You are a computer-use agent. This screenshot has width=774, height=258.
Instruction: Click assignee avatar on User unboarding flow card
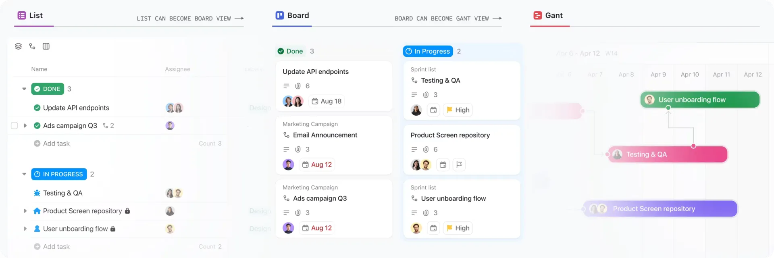[416, 228]
